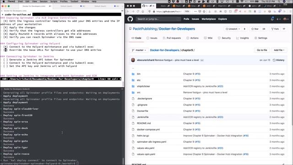Image resolution: width=293 pixels, height=165 pixels.
Task: Open the bin folder
Action: [x=139, y=74]
